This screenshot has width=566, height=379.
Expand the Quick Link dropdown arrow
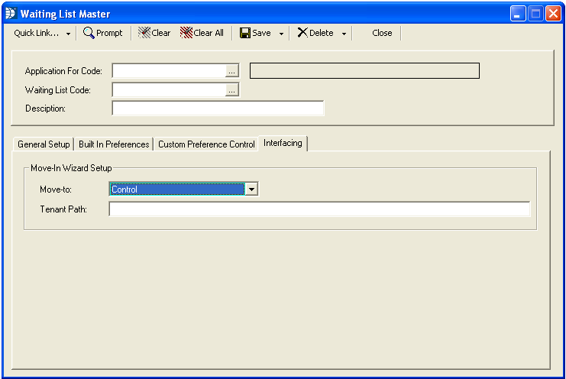pyautogui.click(x=68, y=34)
